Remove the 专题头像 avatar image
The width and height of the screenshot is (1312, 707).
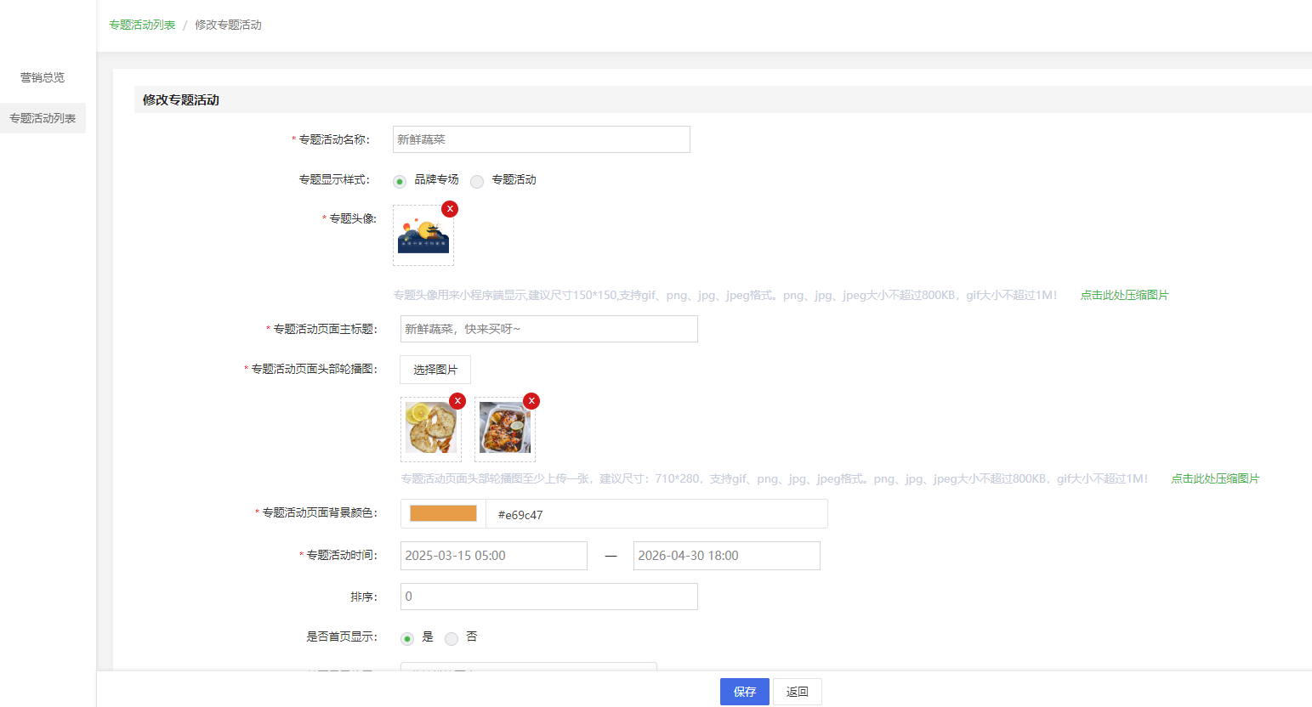coord(450,209)
